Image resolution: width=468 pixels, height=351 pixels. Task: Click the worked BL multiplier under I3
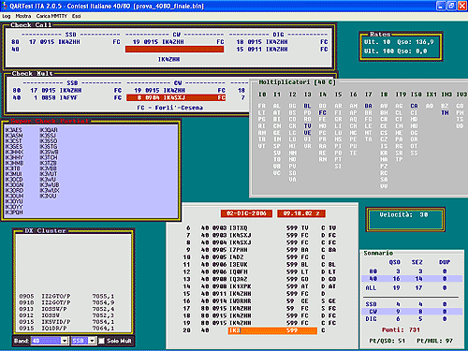pos(307,106)
